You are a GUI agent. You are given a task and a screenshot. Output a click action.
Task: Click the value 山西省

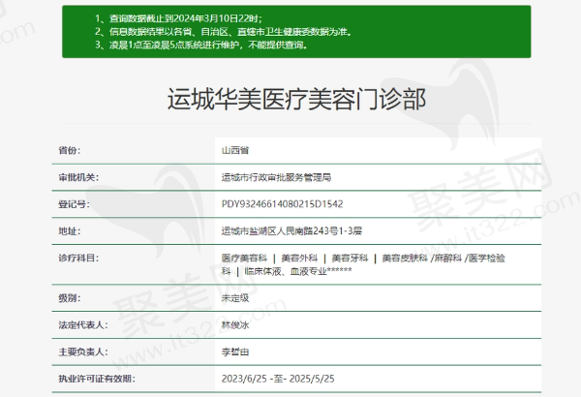235,150
